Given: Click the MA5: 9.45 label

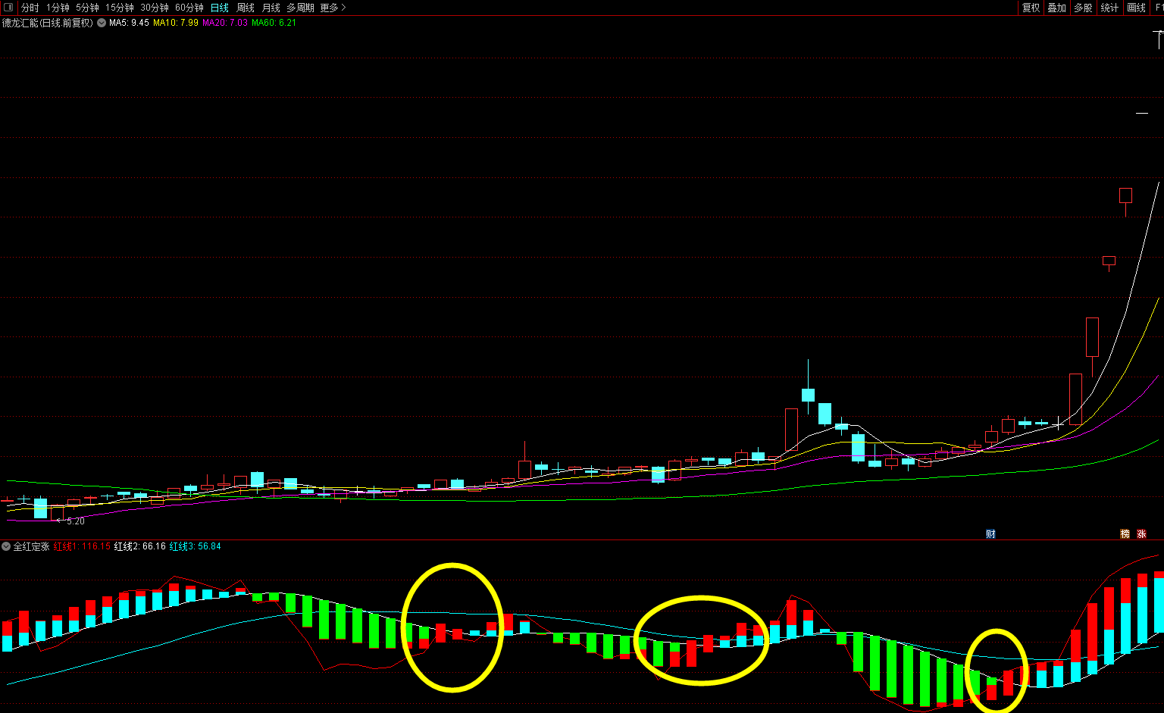Looking at the screenshot, I should (x=129, y=23).
